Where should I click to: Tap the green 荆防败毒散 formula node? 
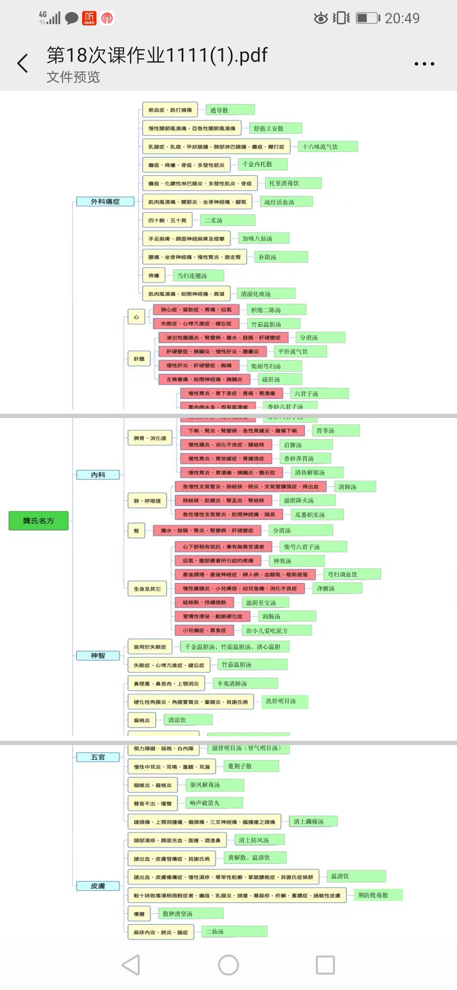(x=378, y=895)
